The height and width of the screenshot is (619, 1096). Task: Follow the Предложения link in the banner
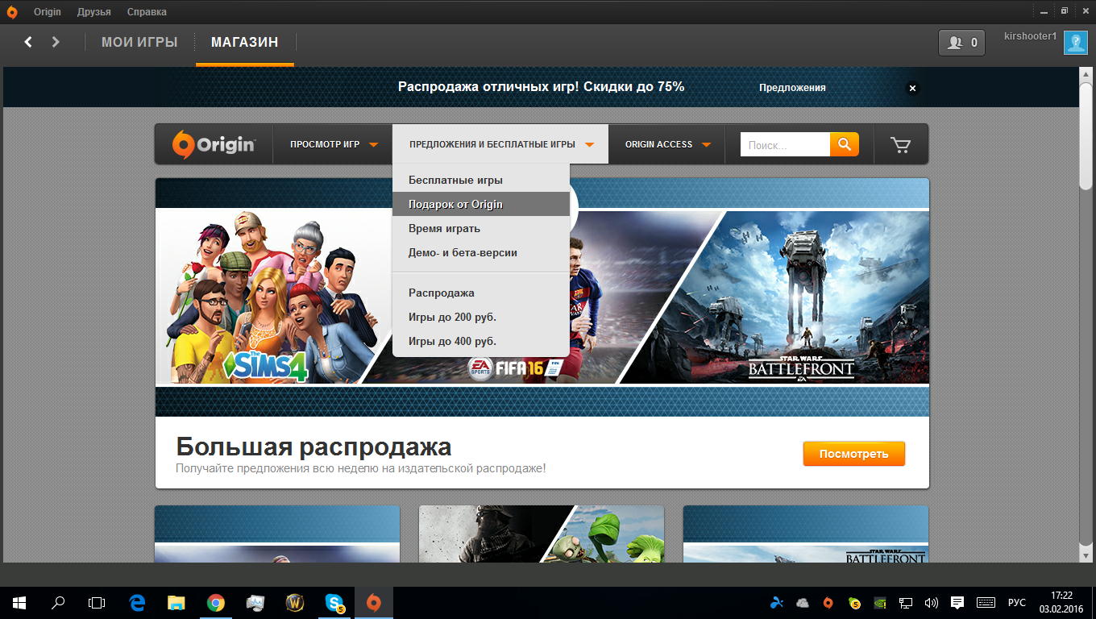792,88
